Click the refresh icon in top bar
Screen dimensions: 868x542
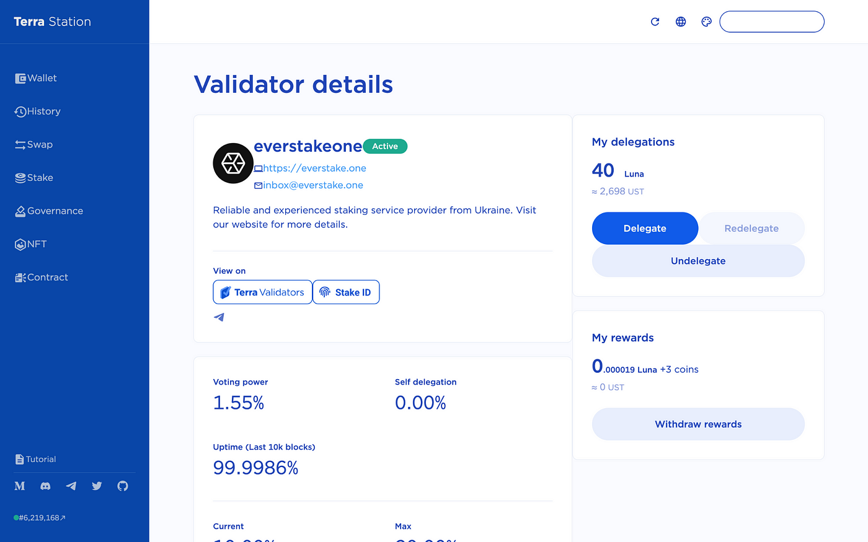click(655, 22)
